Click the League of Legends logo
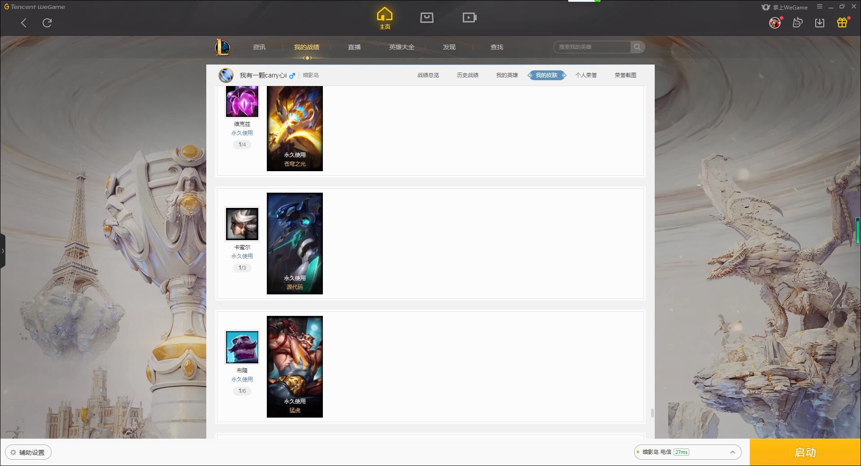Image resolution: width=861 pixels, height=466 pixels. coord(222,47)
